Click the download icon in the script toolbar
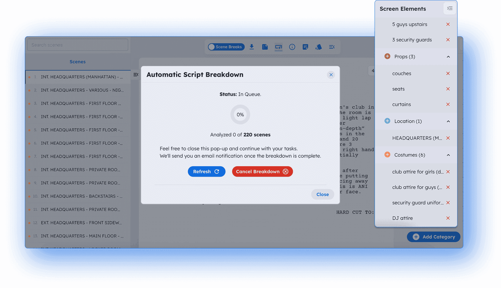Screen dimensions: 501x288 coord(252,47)
